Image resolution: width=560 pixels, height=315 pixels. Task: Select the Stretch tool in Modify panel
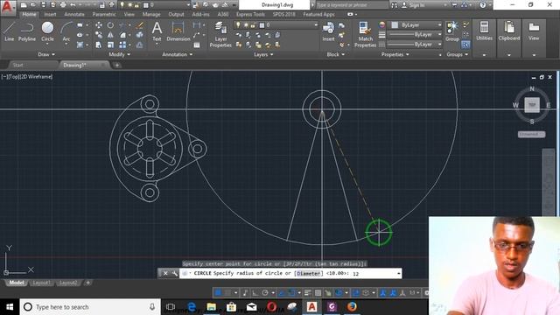(99, 45)
